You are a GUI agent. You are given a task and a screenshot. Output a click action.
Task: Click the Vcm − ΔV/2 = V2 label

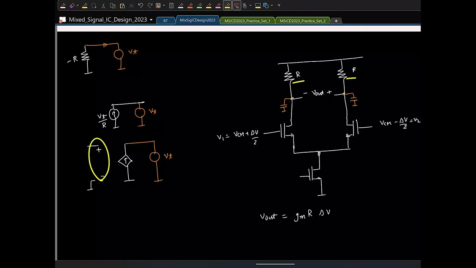tap(400, 123)
